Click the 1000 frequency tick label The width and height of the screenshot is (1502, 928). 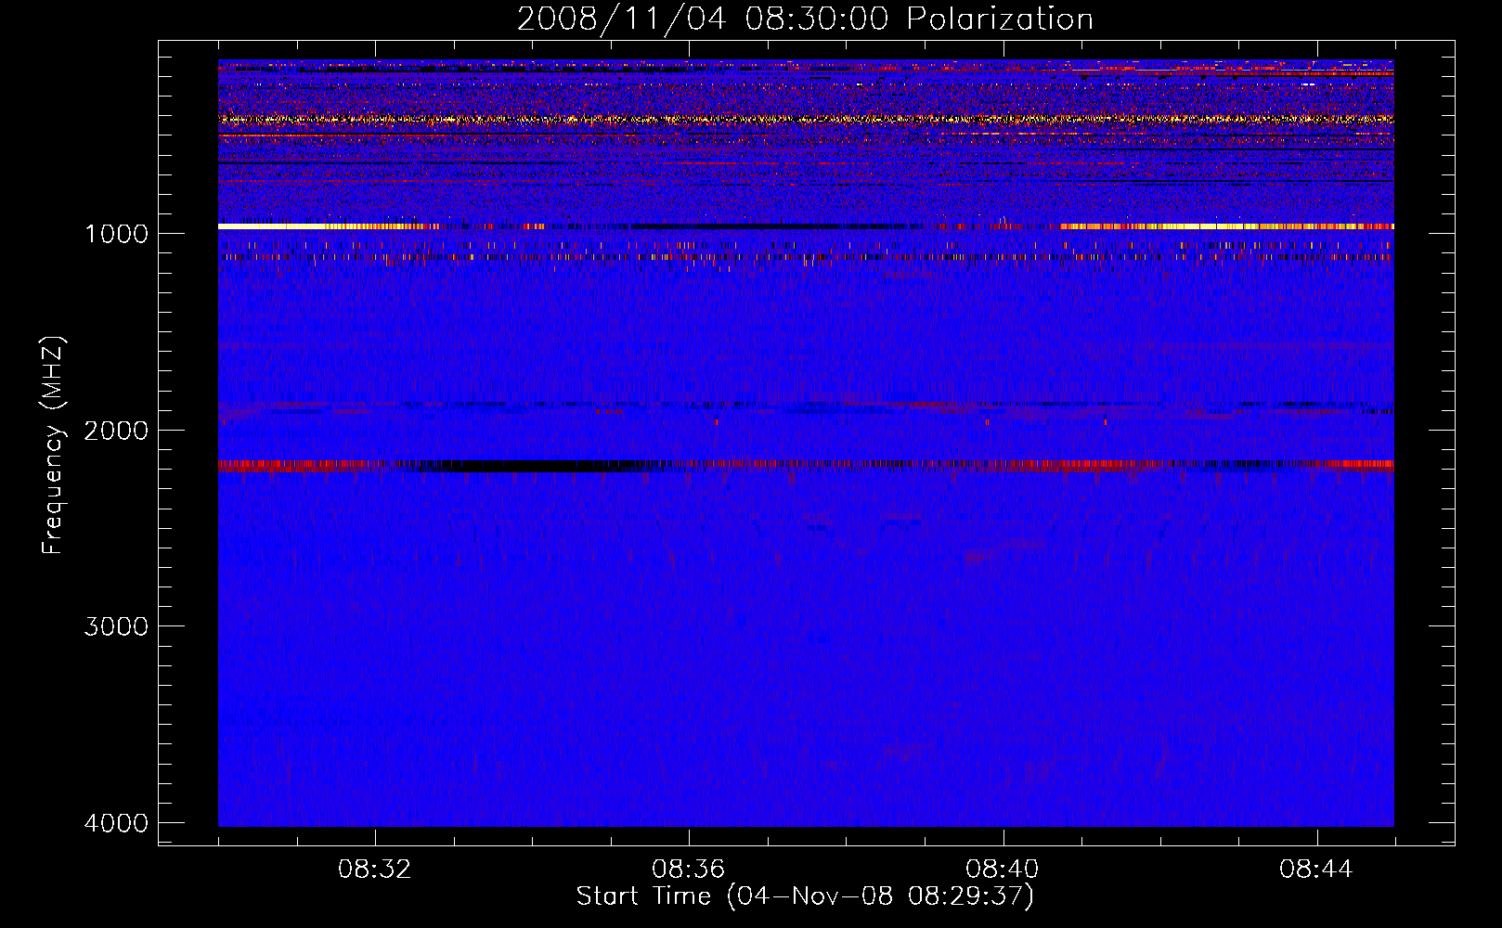click(116, 233)
